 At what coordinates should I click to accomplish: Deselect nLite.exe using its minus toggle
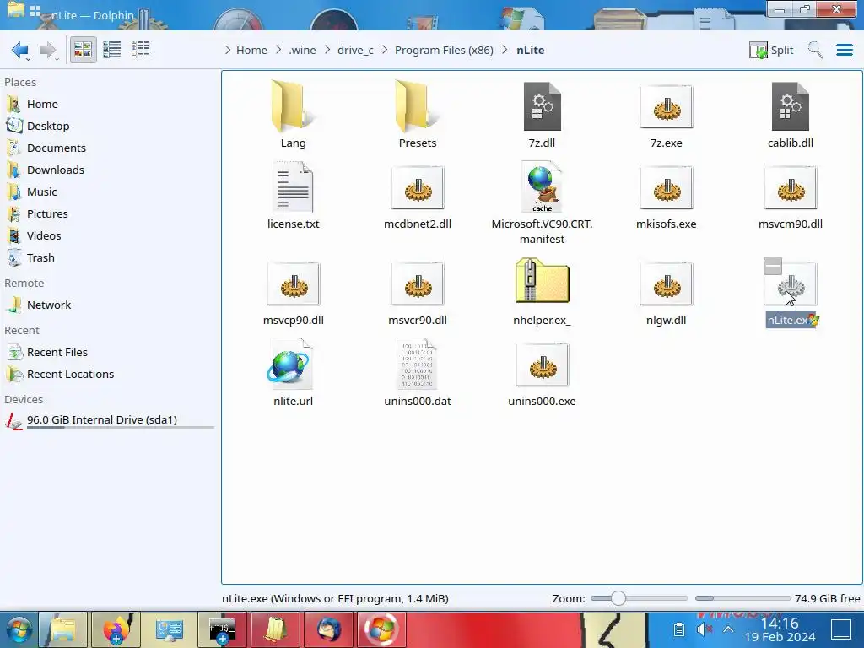click(773, 266)
